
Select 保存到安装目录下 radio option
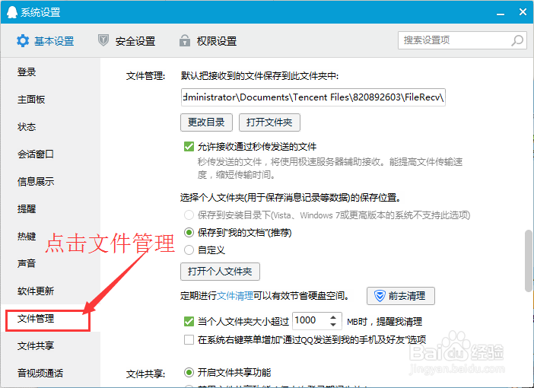click(189, 215)
